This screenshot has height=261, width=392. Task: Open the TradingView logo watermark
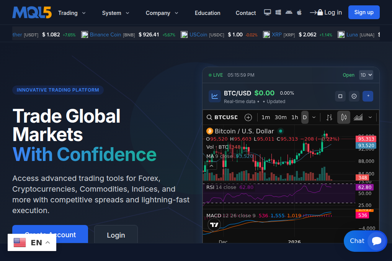click(x=214, y=225)
